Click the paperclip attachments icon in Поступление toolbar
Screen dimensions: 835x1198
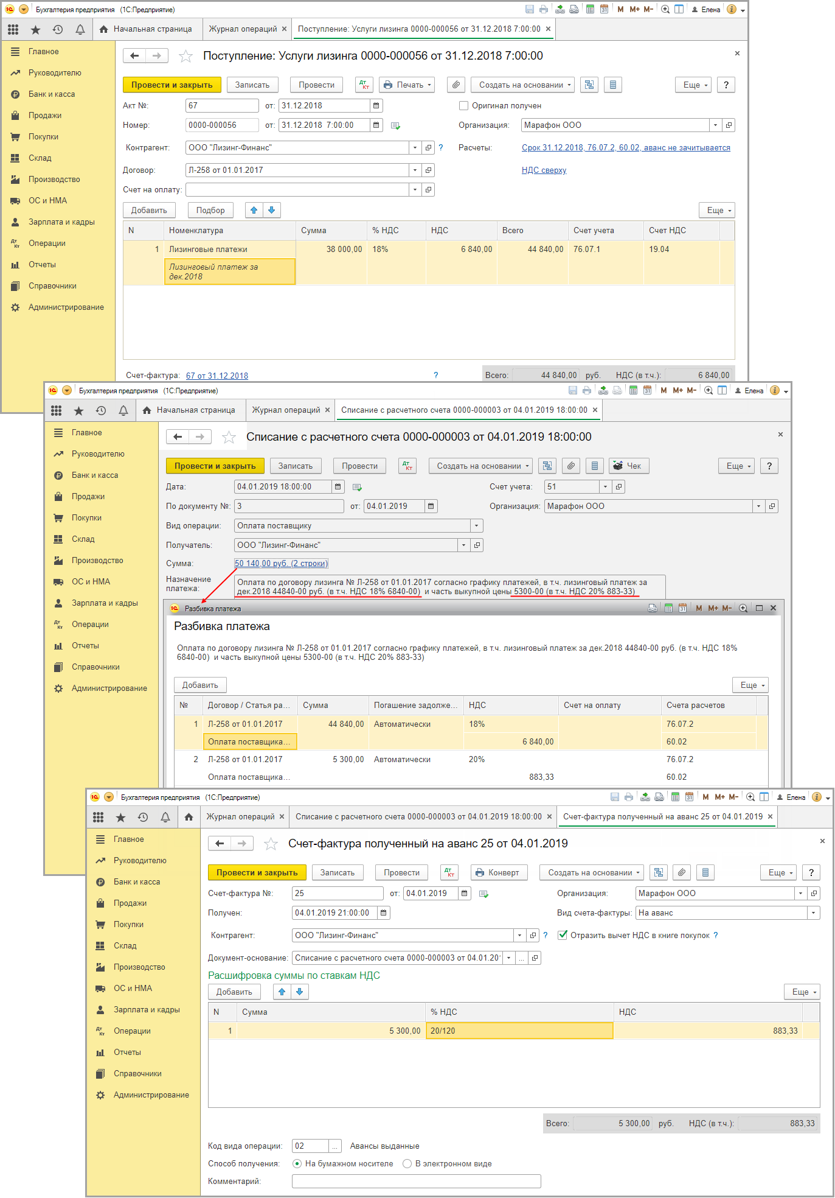pos(457,85)
